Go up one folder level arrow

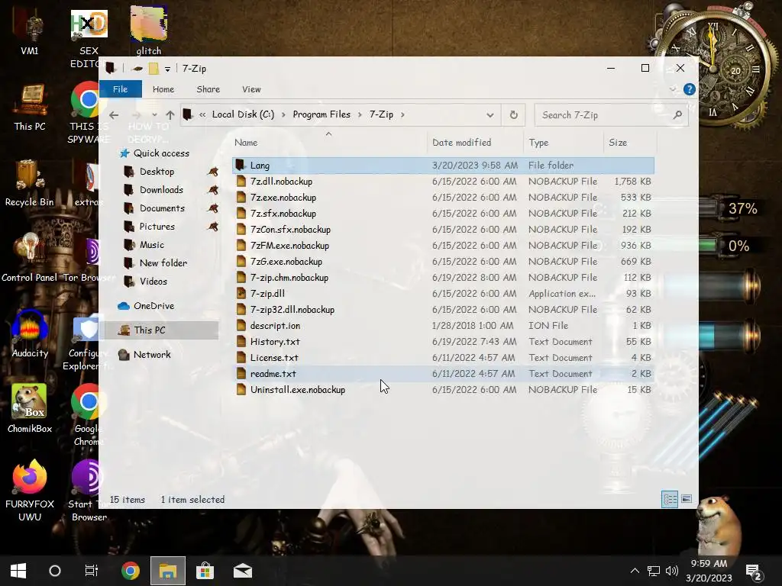(x=170, y=115)
